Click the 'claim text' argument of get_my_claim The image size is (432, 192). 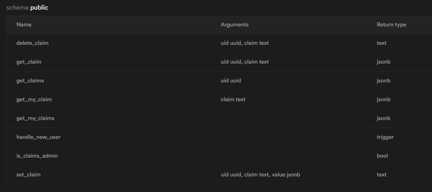tap(233, 100)
